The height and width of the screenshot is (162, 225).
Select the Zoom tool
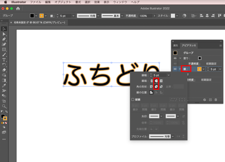coord(4,106)
